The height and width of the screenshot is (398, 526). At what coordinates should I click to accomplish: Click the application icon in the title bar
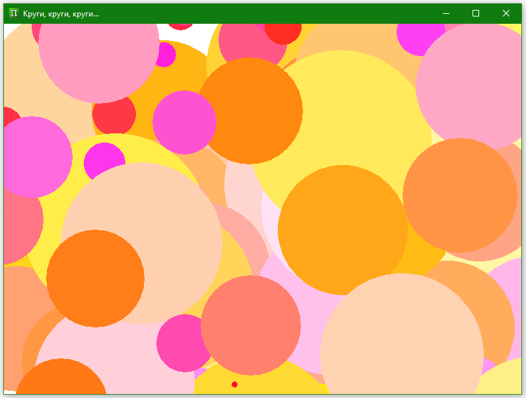click(x=14, y=13)
